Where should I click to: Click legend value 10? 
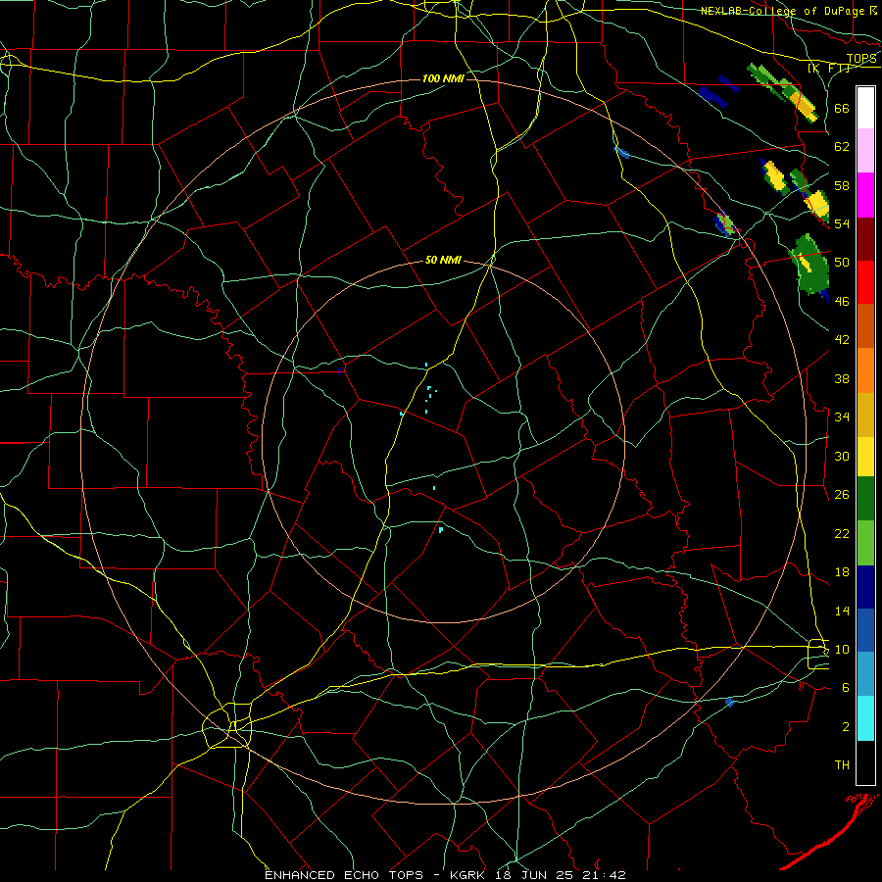[842, 649]
